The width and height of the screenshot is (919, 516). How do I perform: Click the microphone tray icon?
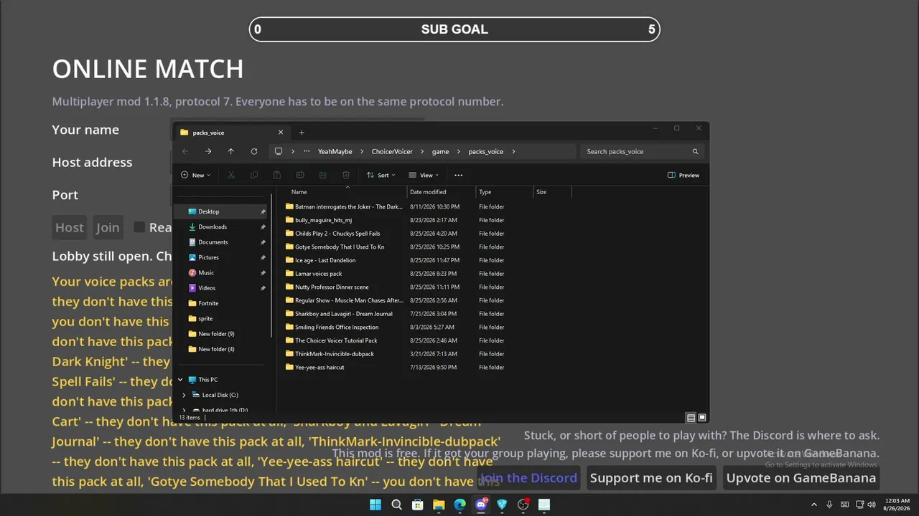(x=830, y=505)
